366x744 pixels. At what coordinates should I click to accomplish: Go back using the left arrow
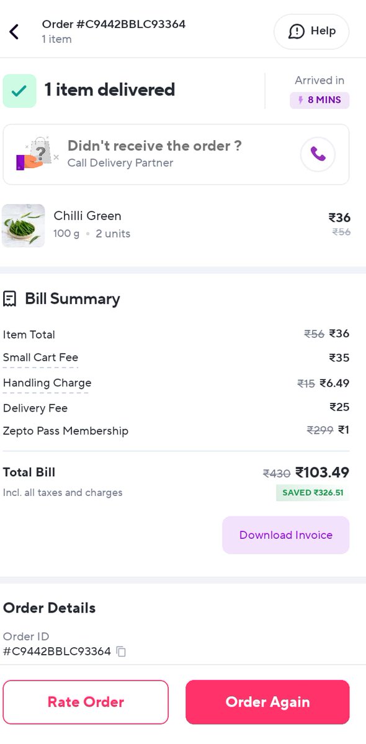tap(14, 32)
